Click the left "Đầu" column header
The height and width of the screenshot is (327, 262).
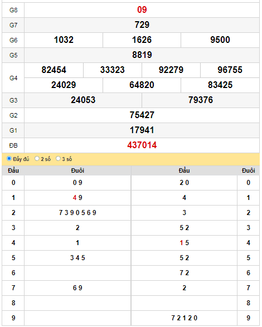coord(13,170)
